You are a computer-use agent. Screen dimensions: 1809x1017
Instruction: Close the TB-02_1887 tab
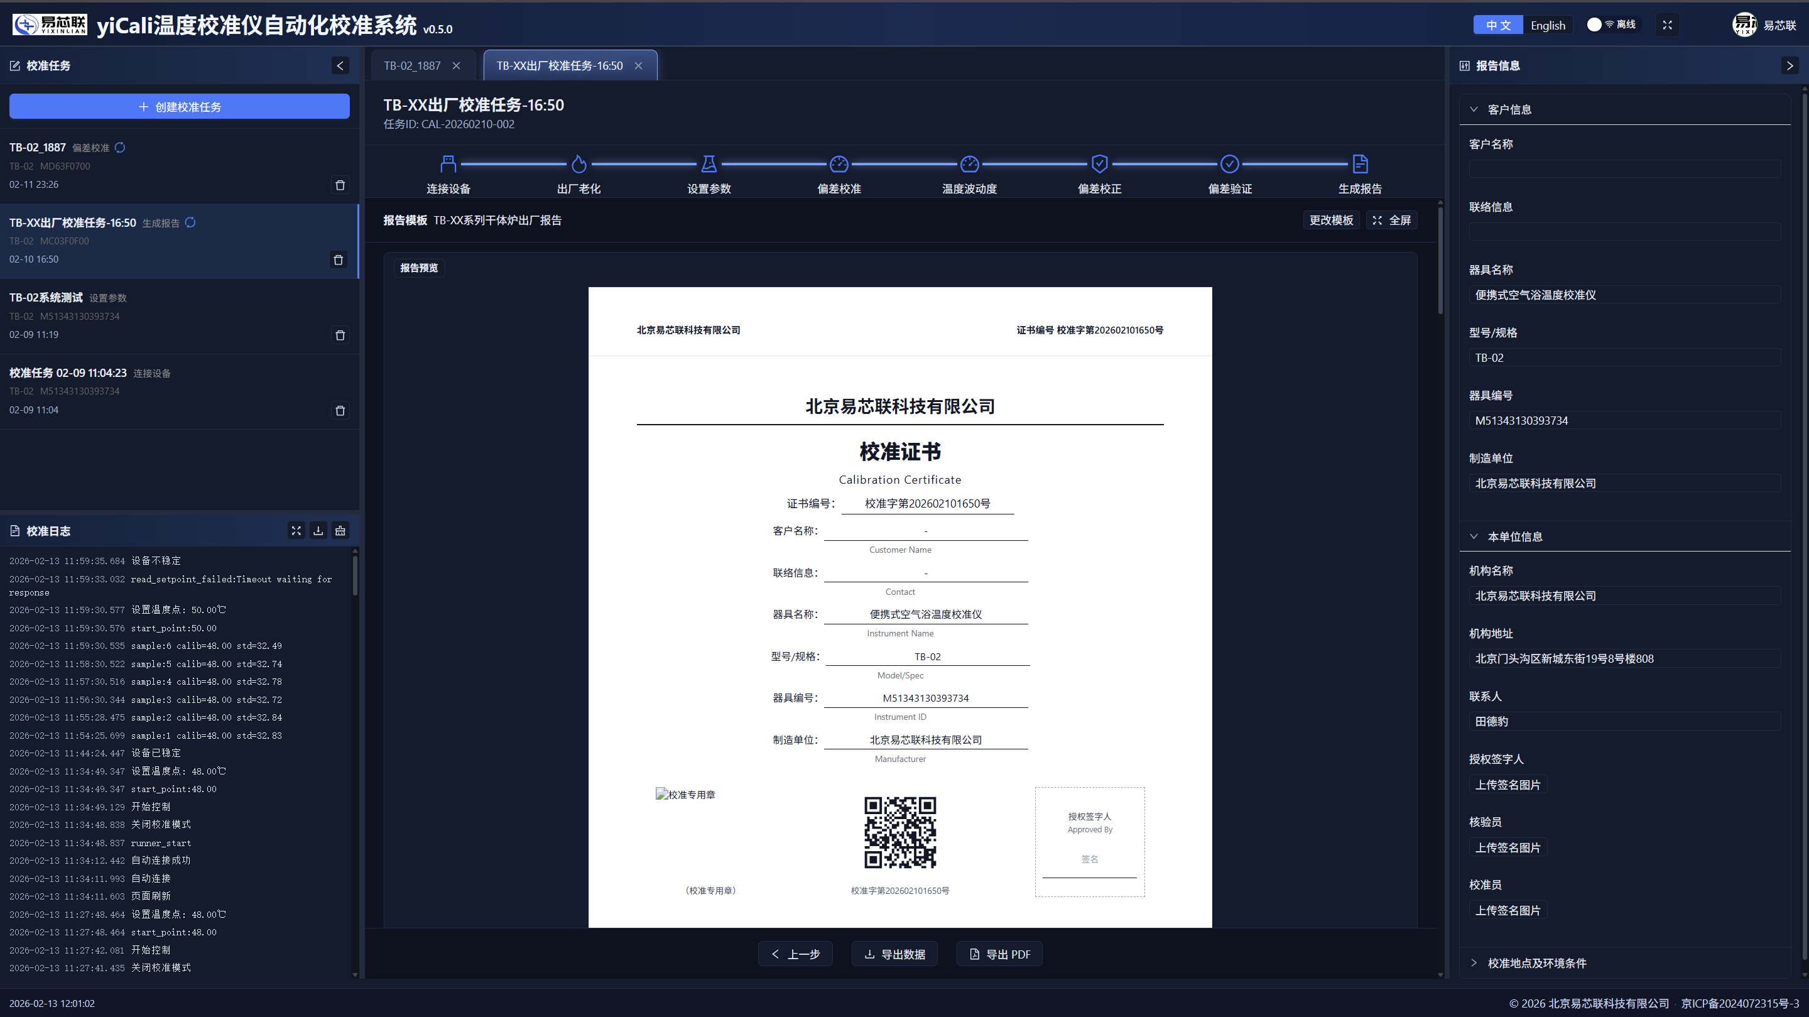[x=457, y=65]
